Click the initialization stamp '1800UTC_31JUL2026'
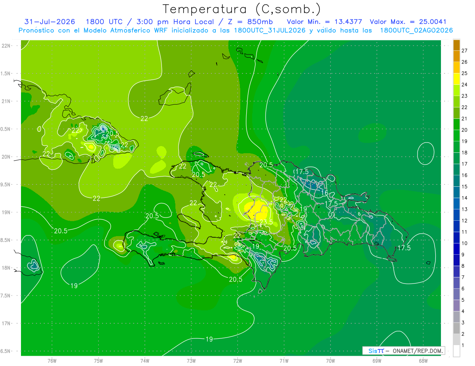The height and width of the screenshot is (366, 475). click(270, 30)
